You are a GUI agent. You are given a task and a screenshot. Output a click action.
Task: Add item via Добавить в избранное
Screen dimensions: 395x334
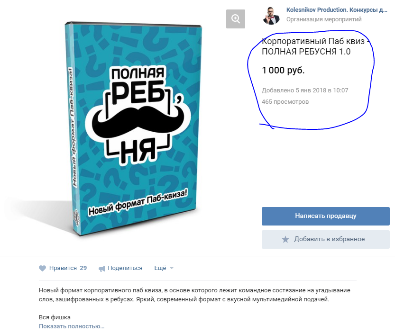tap(325, 239)
